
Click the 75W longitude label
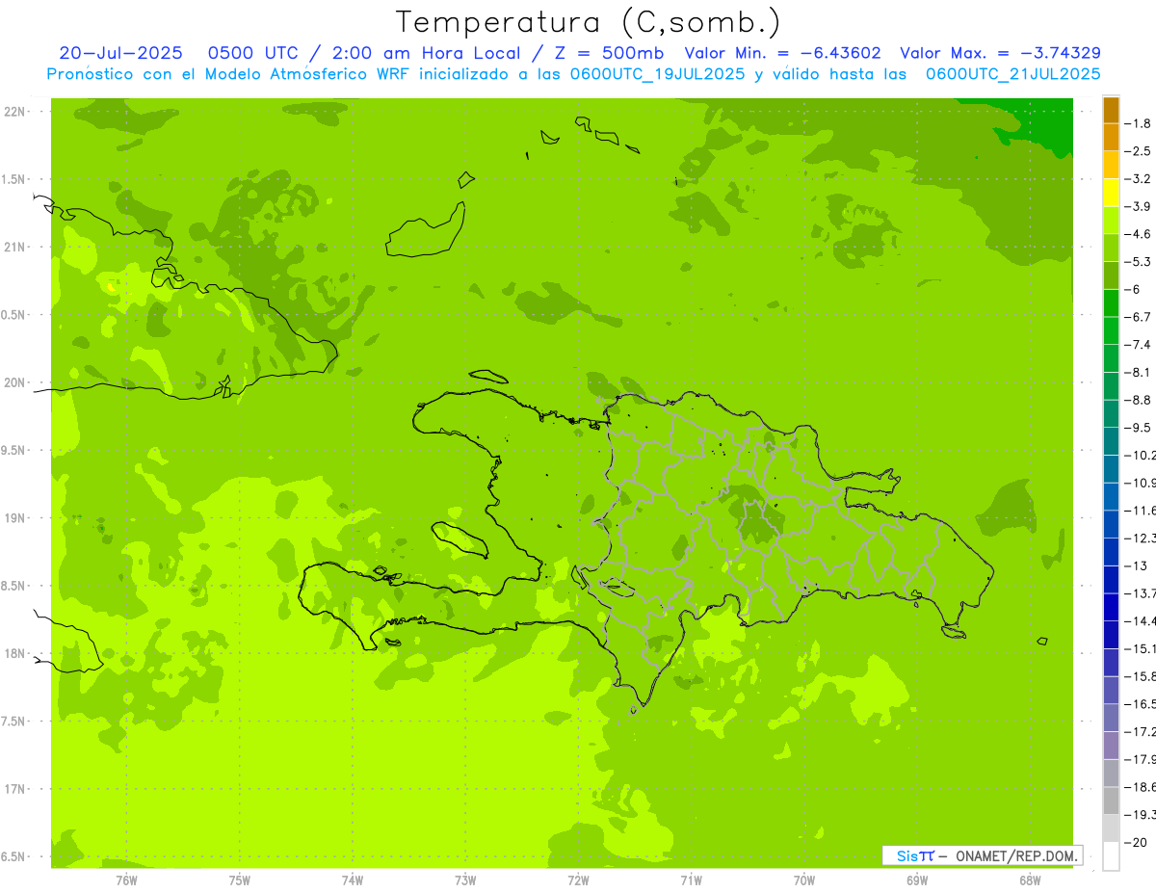pyautogui.click(x=240, y=880)
